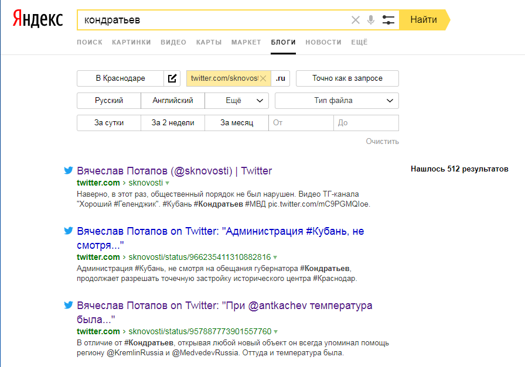This screenshot has width=525, height=367.
Task: Expand green arrow menu beside sknovosti URL
Action: (x=167, y=183)
